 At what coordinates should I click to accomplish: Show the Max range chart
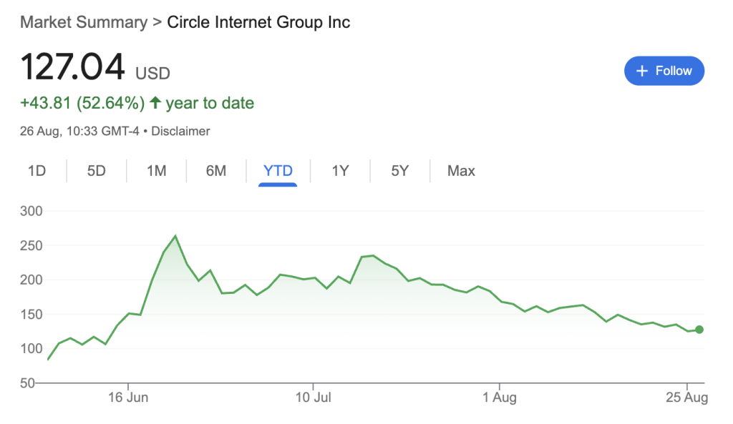click(x=461, y=171)
